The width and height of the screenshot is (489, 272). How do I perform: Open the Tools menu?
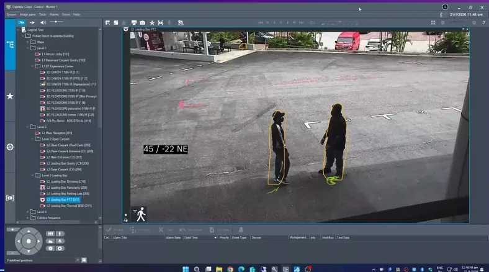42,14
